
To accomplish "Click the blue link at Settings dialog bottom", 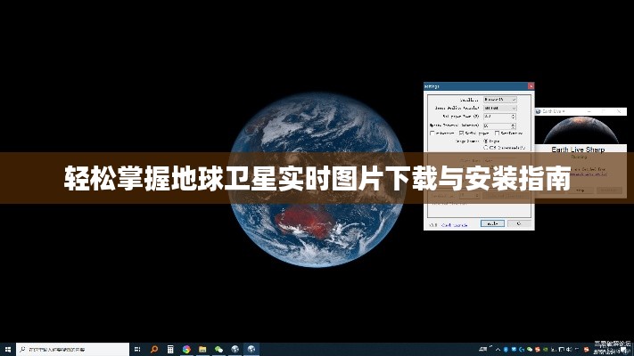I will click(454, 223).
